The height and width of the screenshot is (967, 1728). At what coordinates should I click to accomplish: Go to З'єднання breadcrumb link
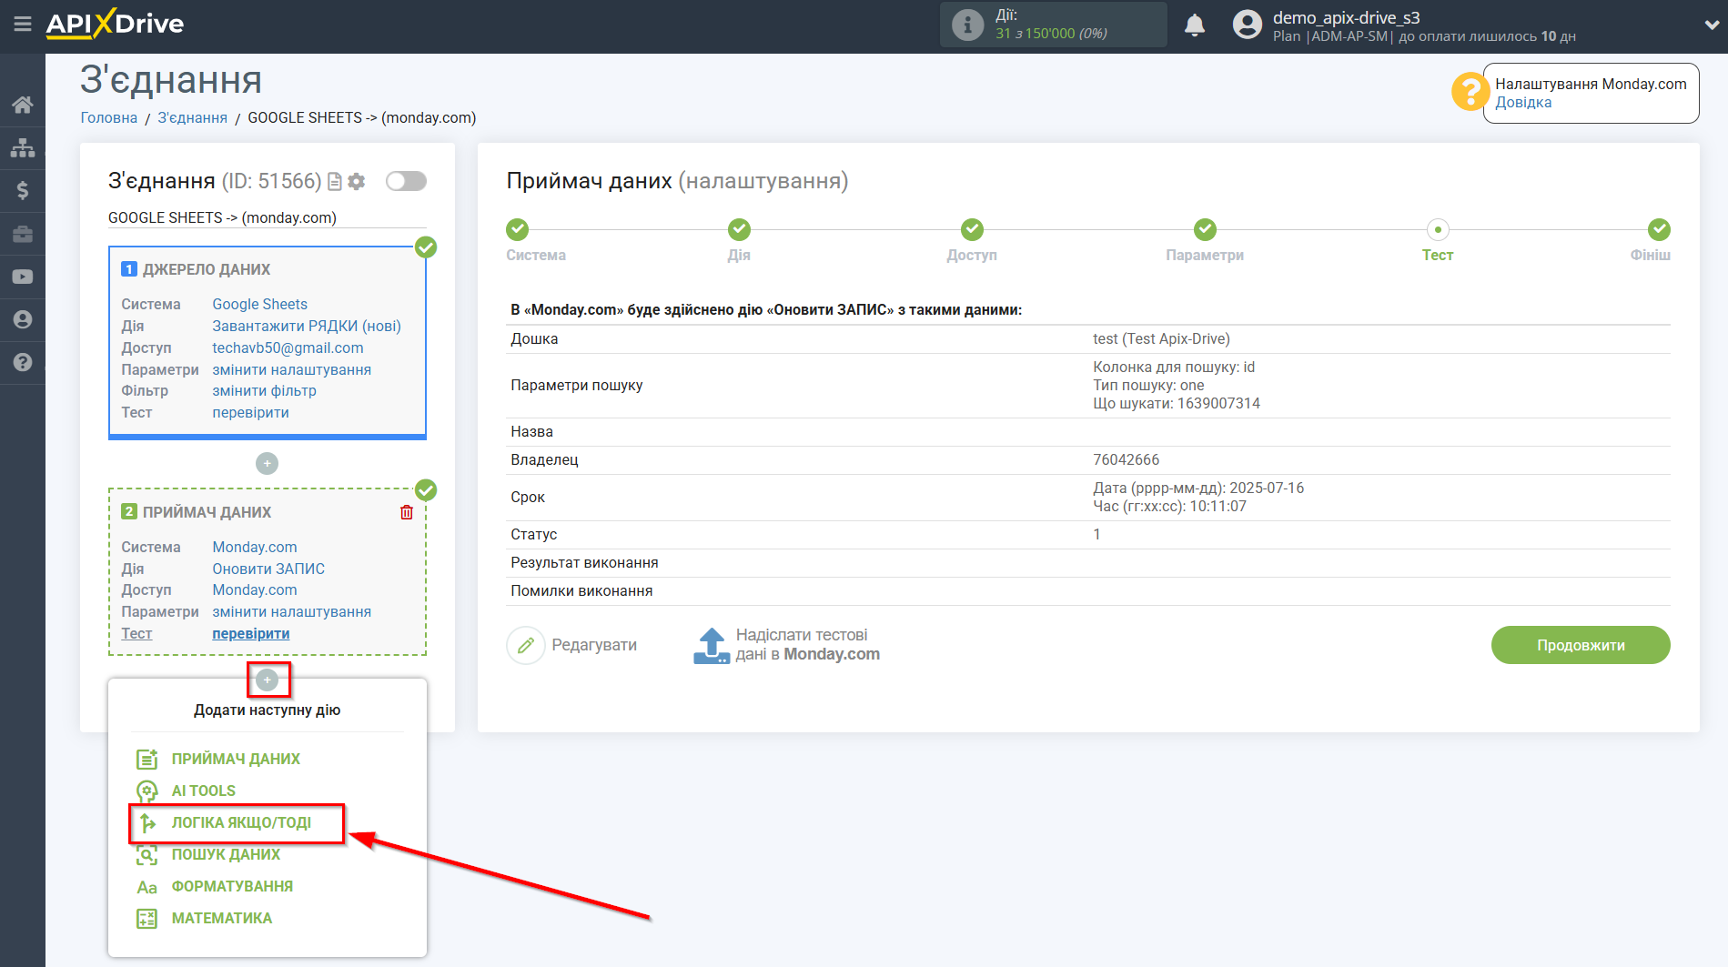pos(192,117)
